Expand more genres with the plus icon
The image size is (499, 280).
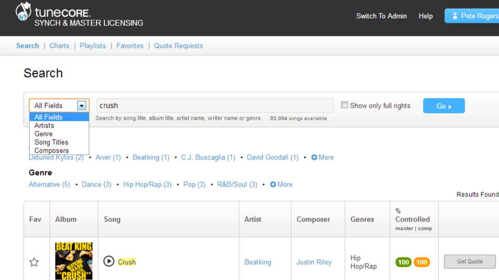273,185
